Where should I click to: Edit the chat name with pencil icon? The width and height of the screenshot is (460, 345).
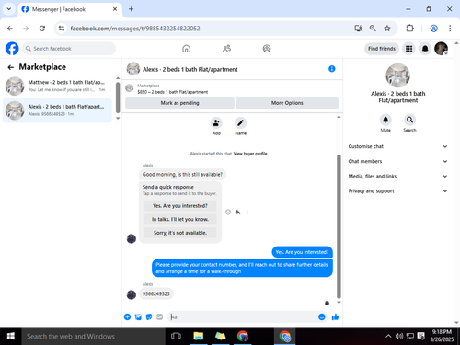click(x=240, y=123)
